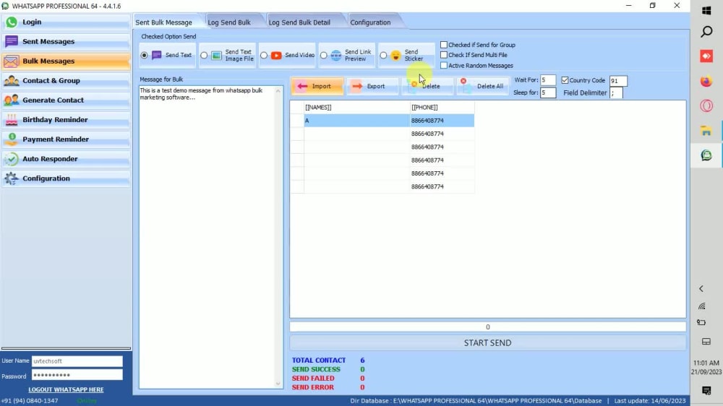Enable Checked if Send for Group checkbox

pos(444,45)
